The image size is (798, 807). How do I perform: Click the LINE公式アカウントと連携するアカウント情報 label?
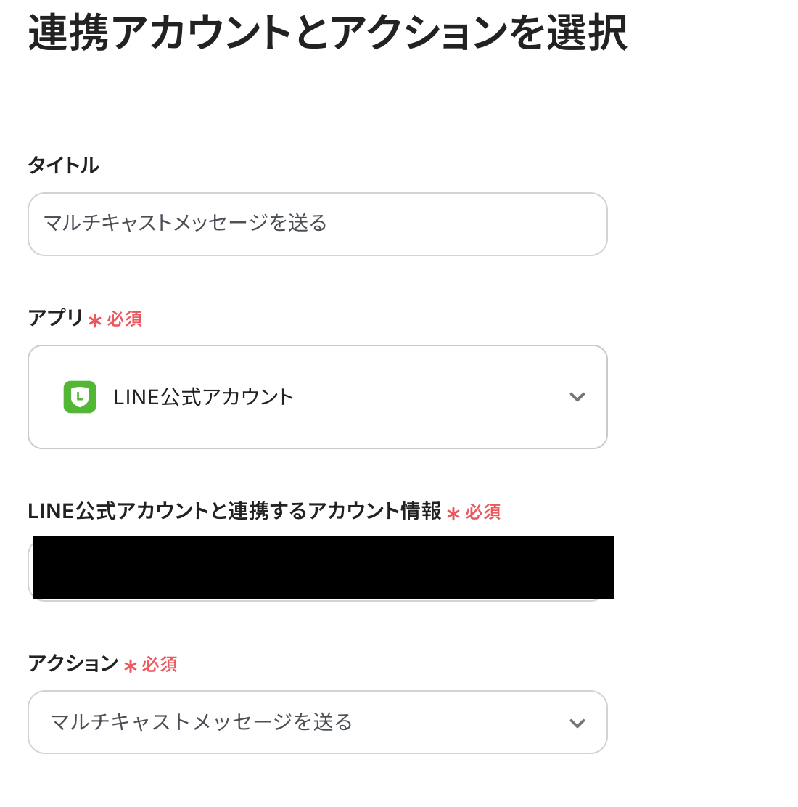click(234, 511)
